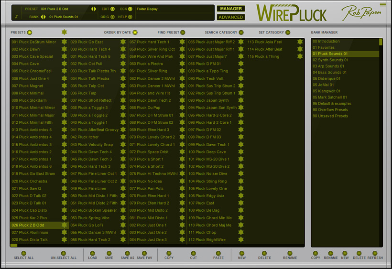Click LOAD preset button

tap(92, 253)
